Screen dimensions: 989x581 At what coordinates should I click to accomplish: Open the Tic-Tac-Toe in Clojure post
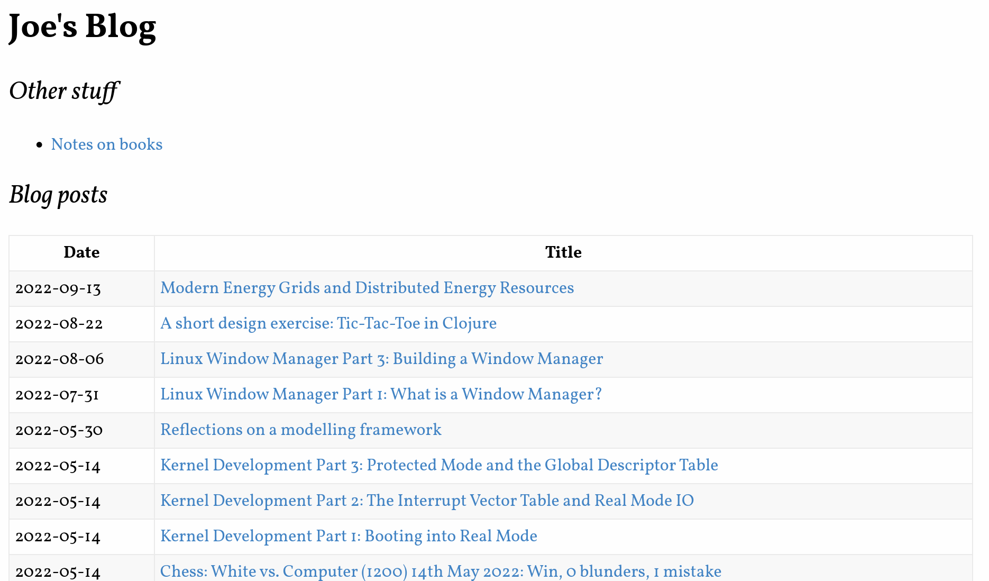click(x=328, y=323)
